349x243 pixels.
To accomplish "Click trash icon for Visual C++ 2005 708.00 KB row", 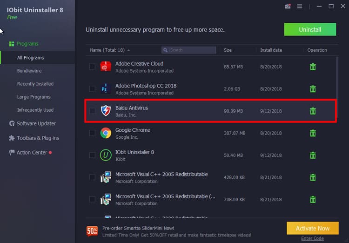I will coord(313,199).
